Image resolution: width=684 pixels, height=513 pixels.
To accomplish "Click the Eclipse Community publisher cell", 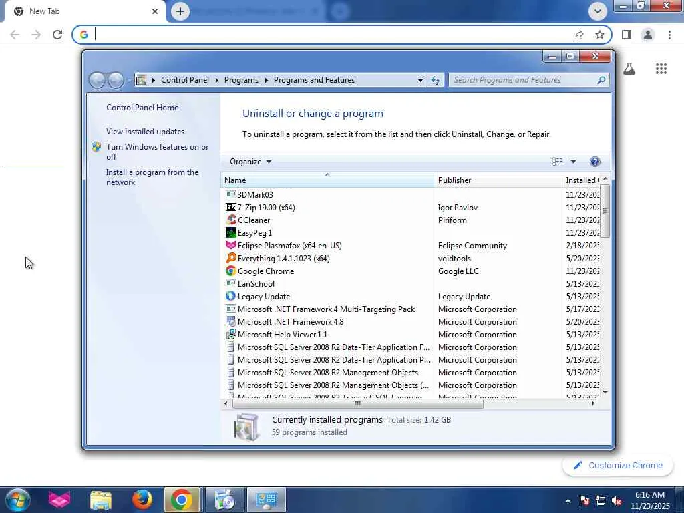I will tap(472, 246).
